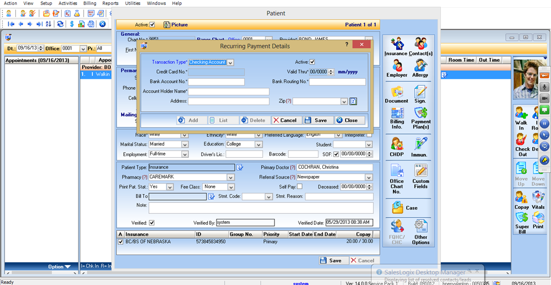Open the Utilities menu
The height and width of the screenshot is (285, 551).
[132, 3]
